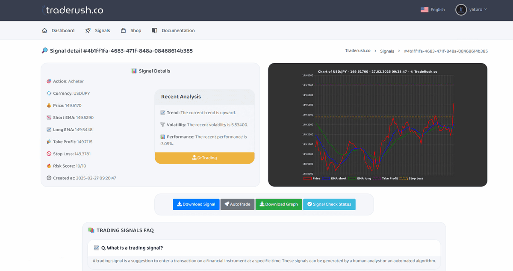Click the magnifier icon beside Signal detail heading

tap(44, 50)
